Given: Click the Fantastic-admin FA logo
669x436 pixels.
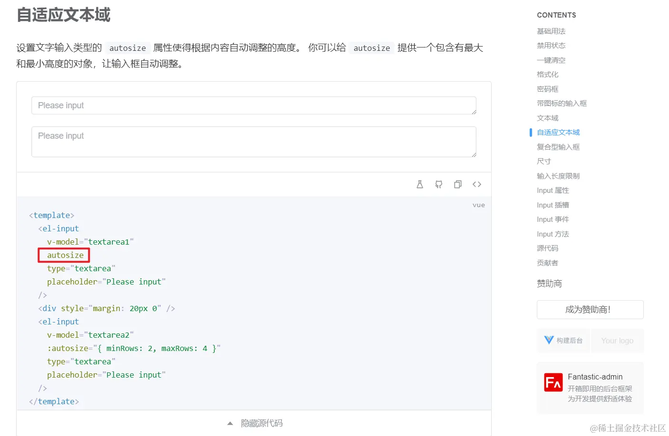Looking at the screenshot, I should coord(553,382).
